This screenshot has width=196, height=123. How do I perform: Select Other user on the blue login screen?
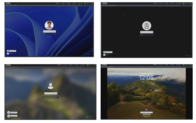tap(11, 54)
